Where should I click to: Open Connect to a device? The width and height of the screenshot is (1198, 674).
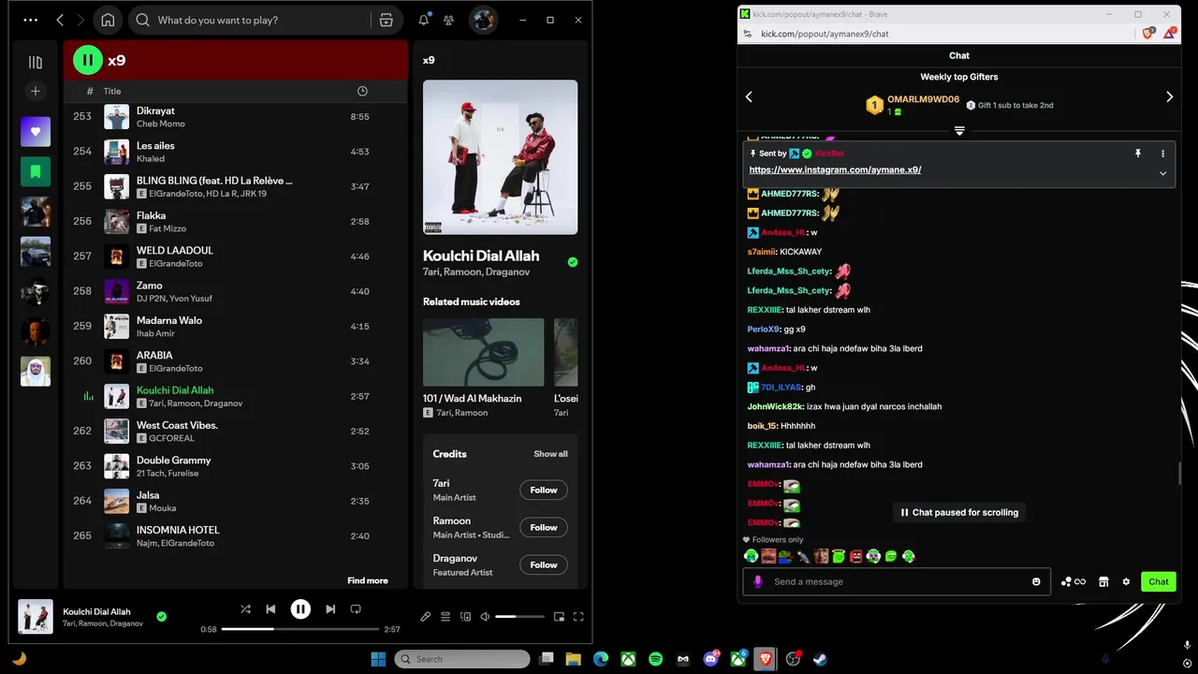(465, 616)
